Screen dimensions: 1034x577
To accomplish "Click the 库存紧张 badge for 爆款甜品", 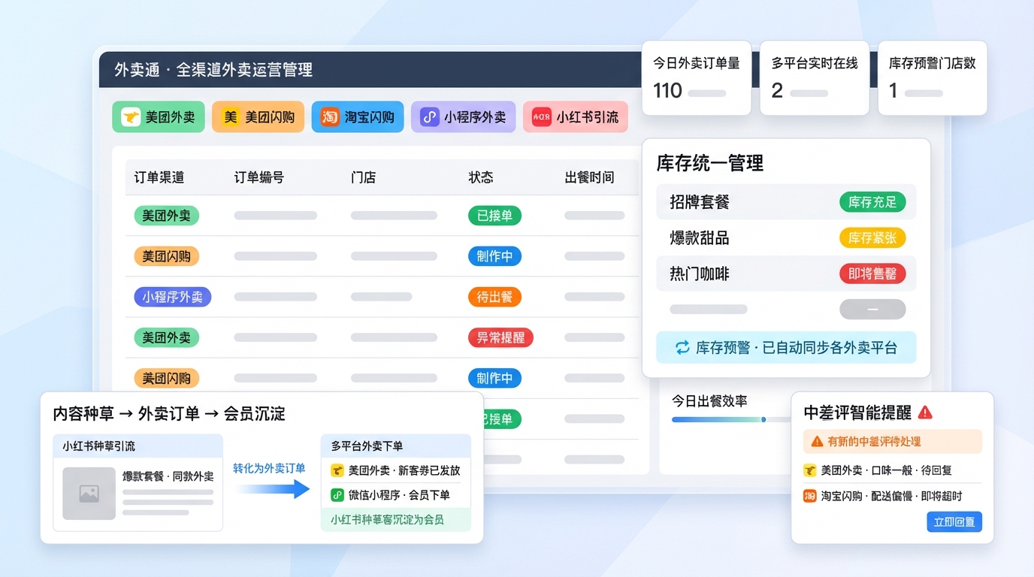I will coord(872,238).
